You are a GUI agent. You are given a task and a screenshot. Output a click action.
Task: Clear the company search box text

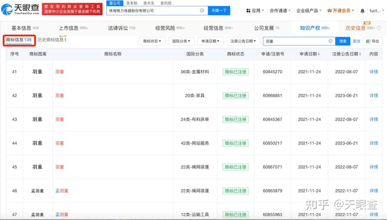pyautogui.click(x=202, y=10)
